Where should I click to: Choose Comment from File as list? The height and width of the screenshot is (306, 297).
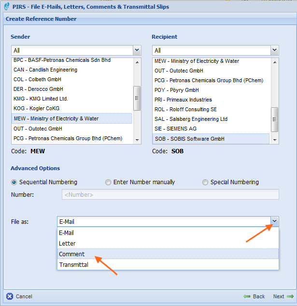(x=168, y=254)
